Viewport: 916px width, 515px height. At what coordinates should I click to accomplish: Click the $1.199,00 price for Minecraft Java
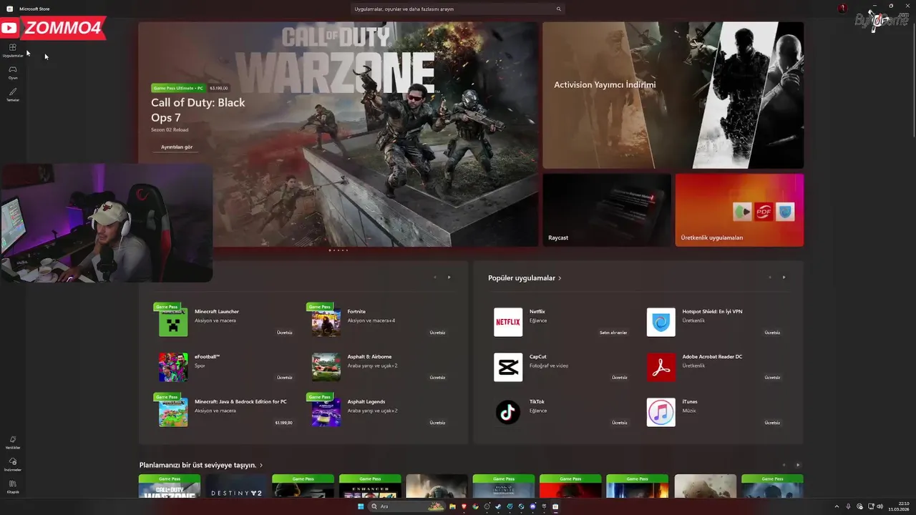click(283, 423)
